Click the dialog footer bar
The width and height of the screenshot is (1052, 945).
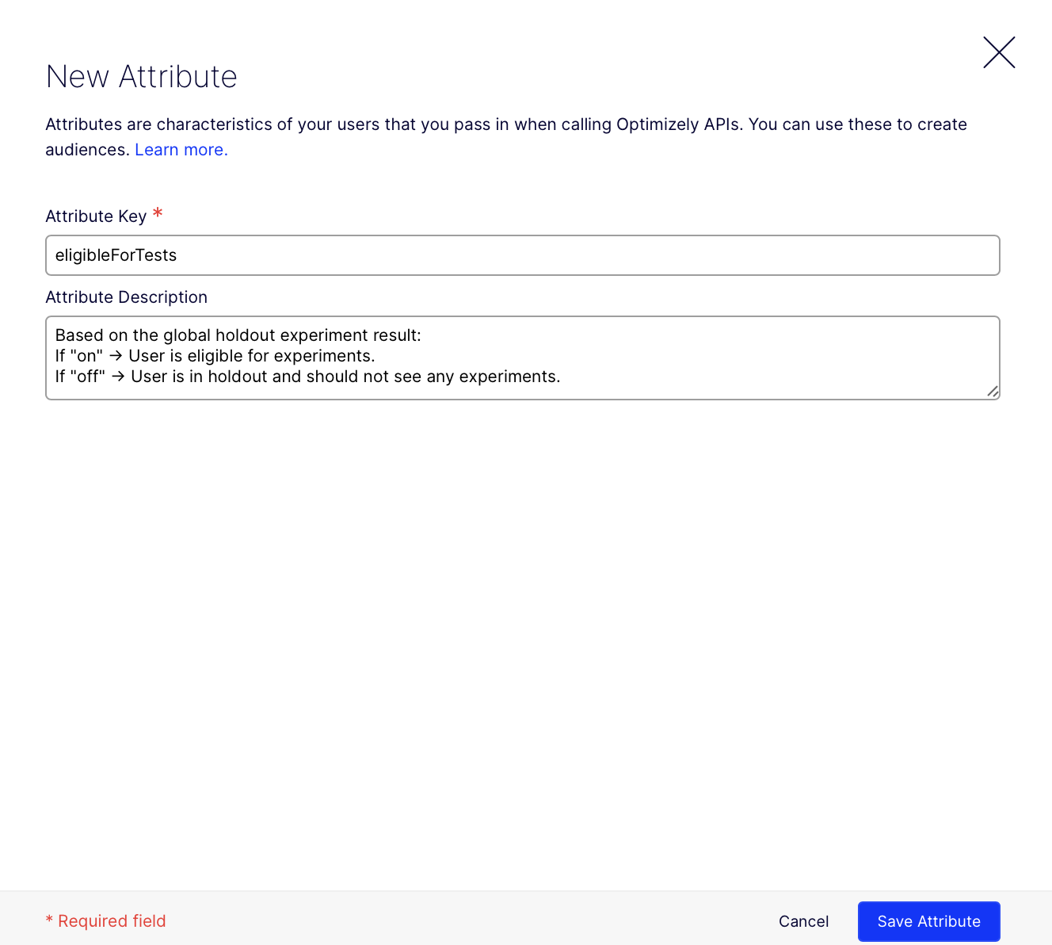click(475, 920)
